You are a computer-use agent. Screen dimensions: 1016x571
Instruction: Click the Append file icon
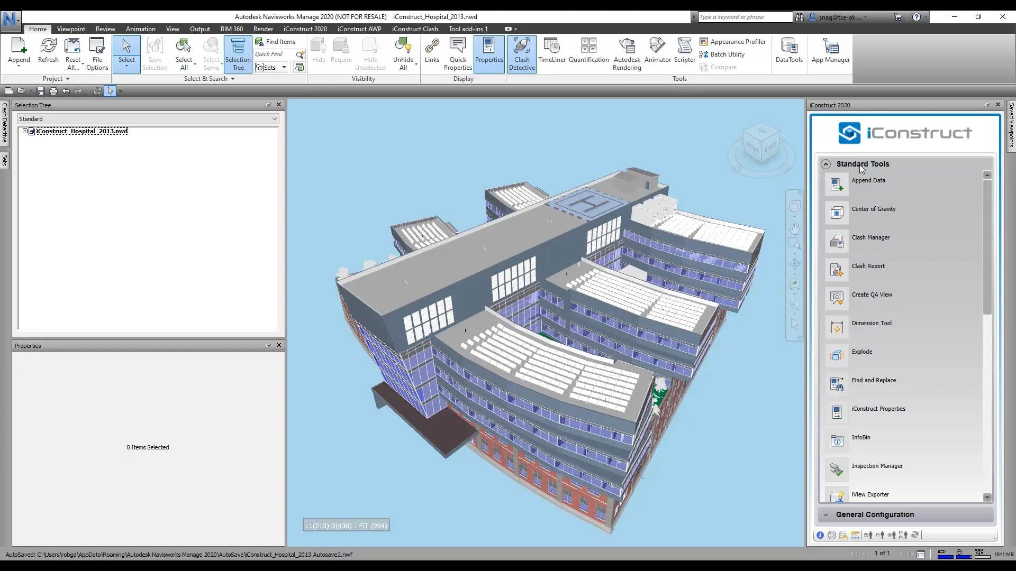point(19,51)
